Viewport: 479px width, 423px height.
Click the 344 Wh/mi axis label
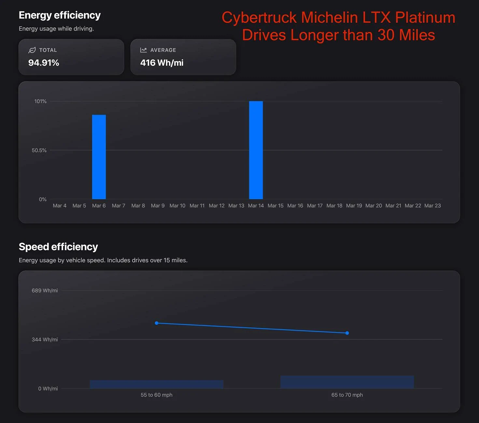tap(45, 339)
